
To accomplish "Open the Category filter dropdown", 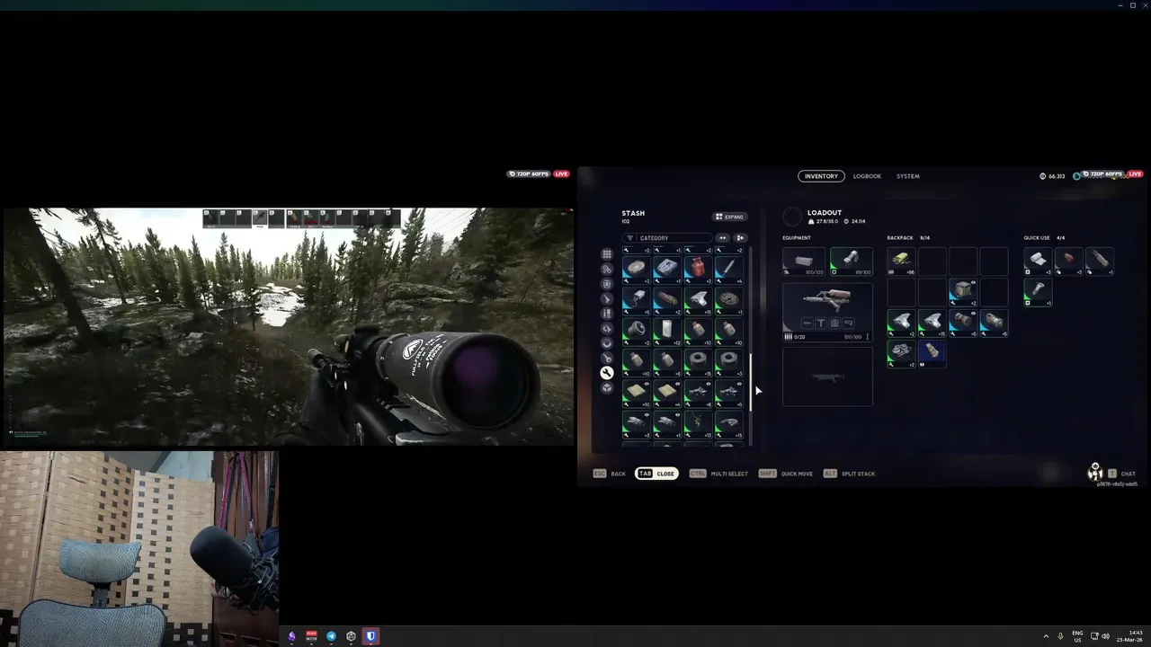I will [x=666, y=238].
